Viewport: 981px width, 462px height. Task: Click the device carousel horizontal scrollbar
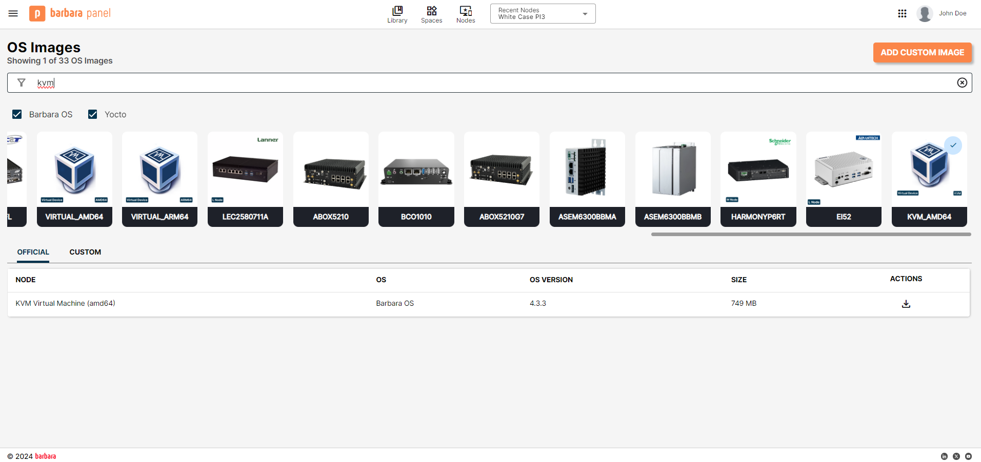point(810,234)
